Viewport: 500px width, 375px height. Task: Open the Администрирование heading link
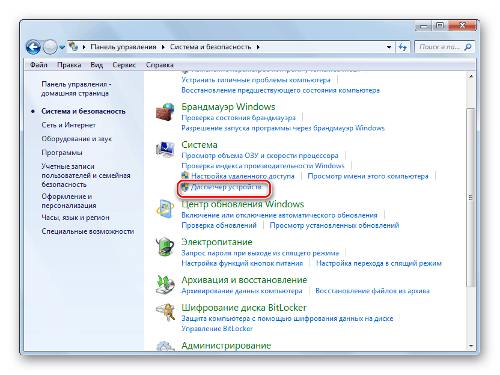tap(226, 346)
